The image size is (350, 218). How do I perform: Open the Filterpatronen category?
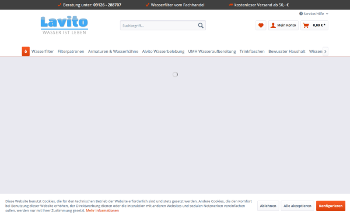(x=71, y=51)
